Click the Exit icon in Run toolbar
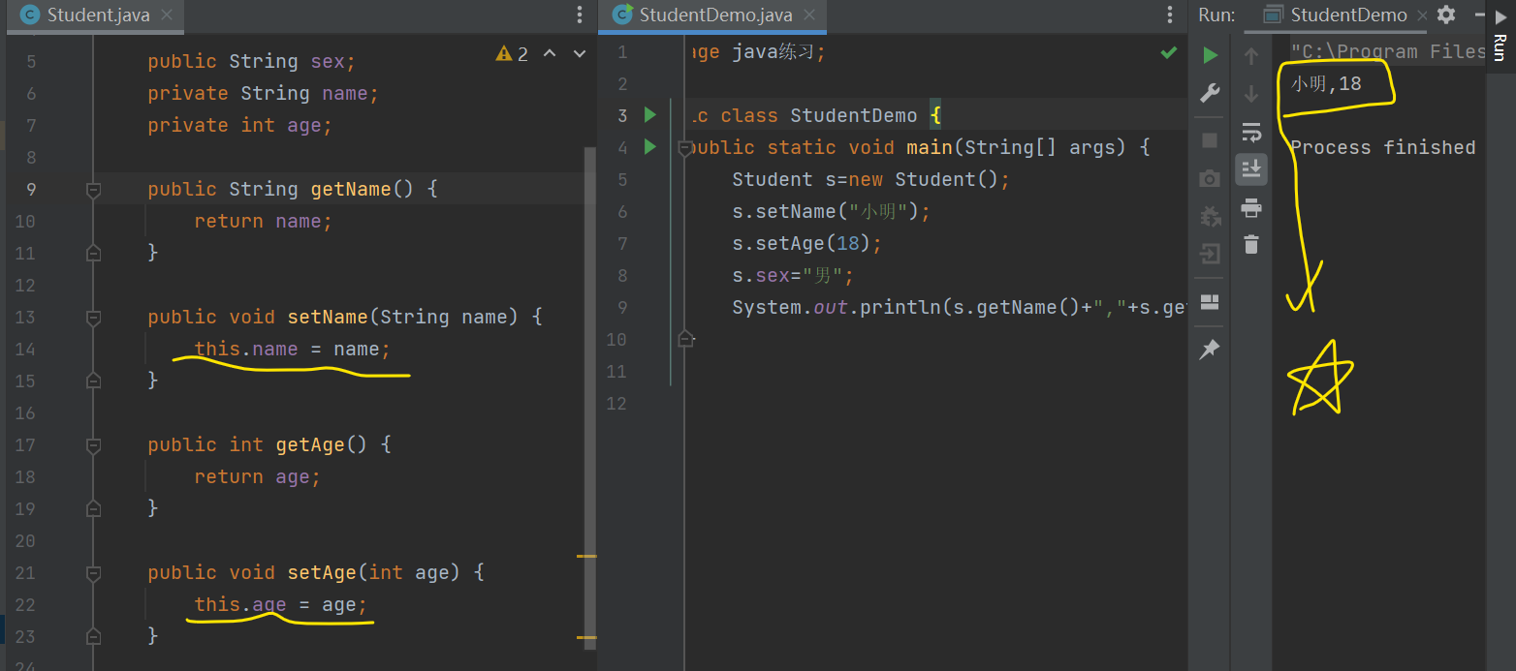The height and width of the screenshot is (671, 1516). (1210, 254)
